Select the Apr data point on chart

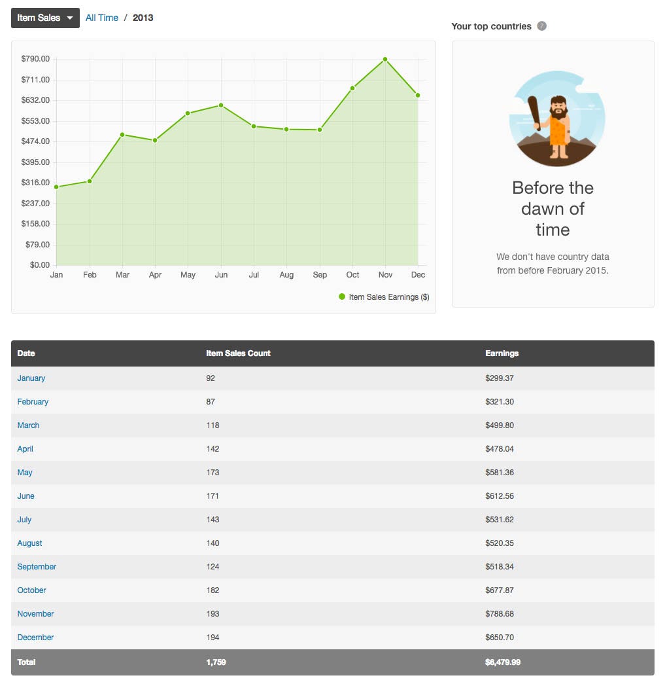[x=155, y=141]
